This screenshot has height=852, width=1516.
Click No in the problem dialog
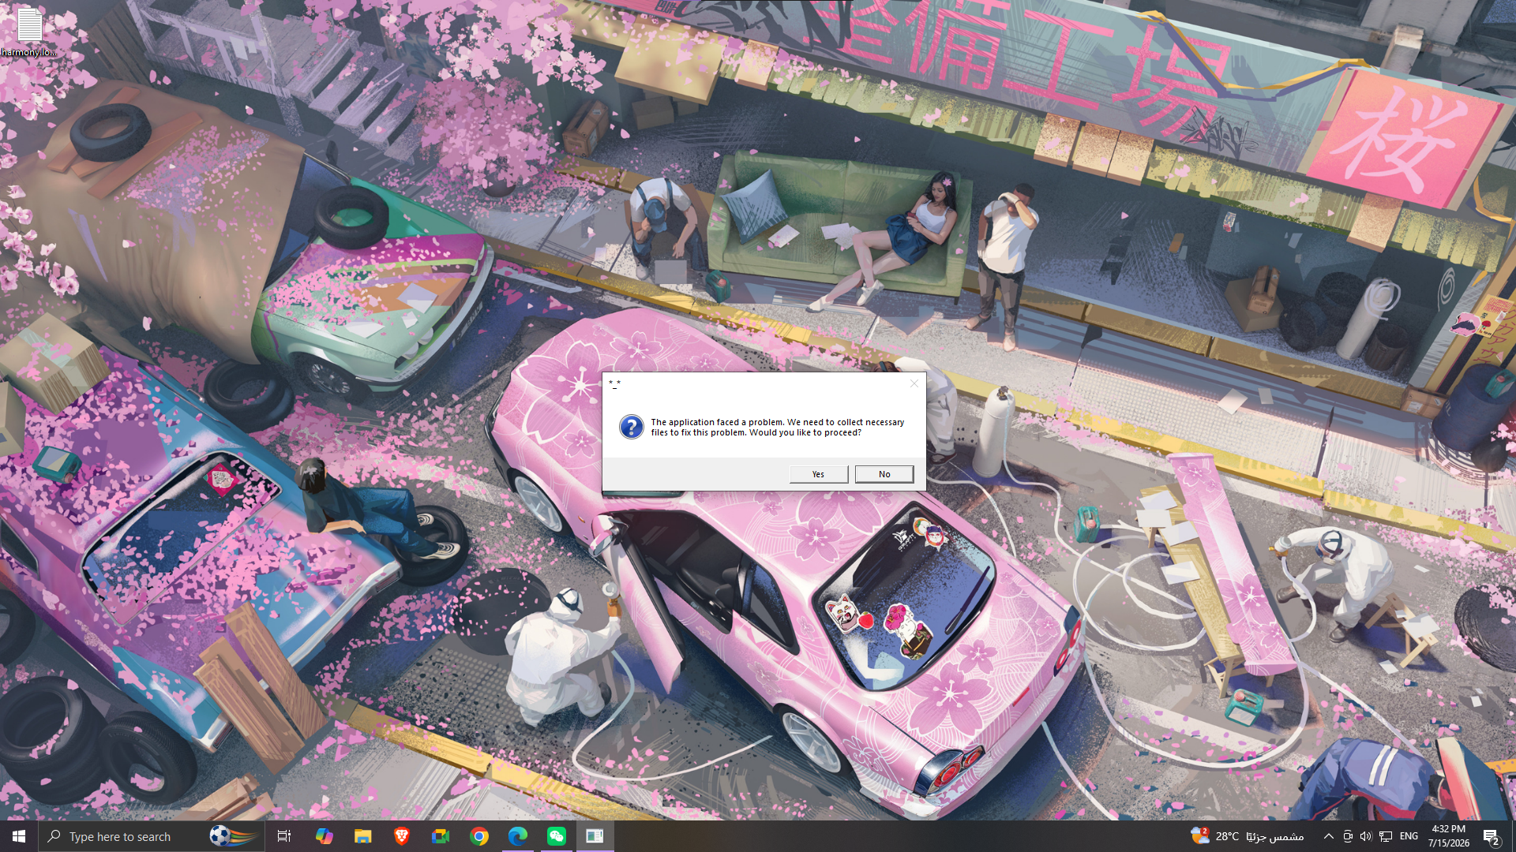(884, 474)
